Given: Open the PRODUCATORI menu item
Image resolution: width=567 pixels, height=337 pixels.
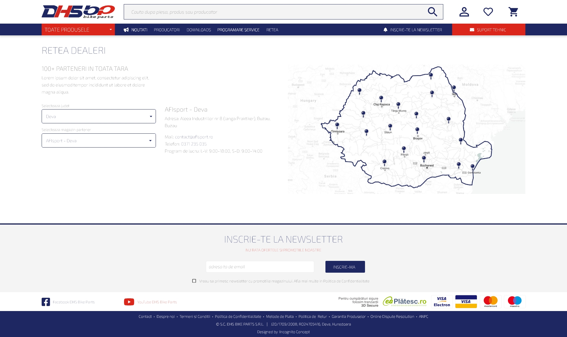Looking at the screenshot, I should tap(167, 30).
